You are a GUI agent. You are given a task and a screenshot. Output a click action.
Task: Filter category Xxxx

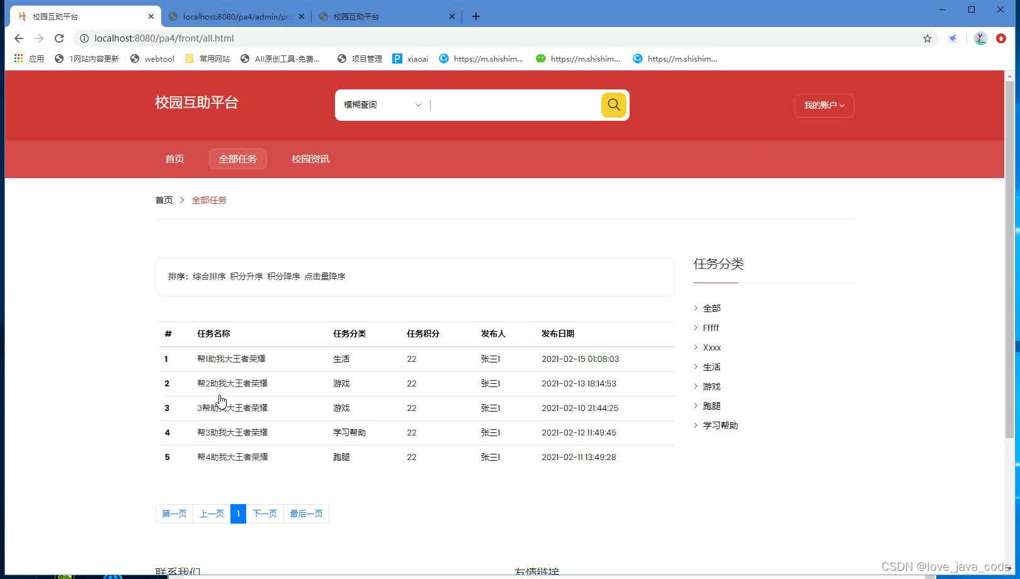(x=712, y=347)
